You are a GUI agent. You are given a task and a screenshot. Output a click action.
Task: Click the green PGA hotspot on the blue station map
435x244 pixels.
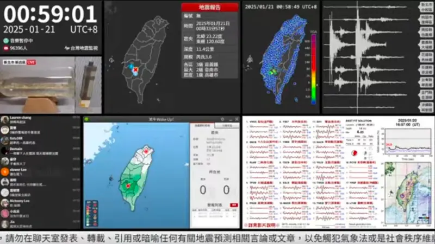pyautogui.click(x=273, y=72)
